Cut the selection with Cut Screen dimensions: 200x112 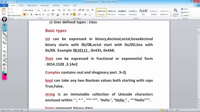(10, 9)
